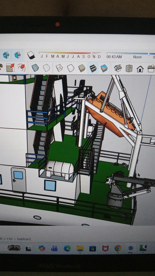Image resolution: width=155 pixels, height=276 pixels.
Task: Switch to Wireframe style
Action: point(59,68)
